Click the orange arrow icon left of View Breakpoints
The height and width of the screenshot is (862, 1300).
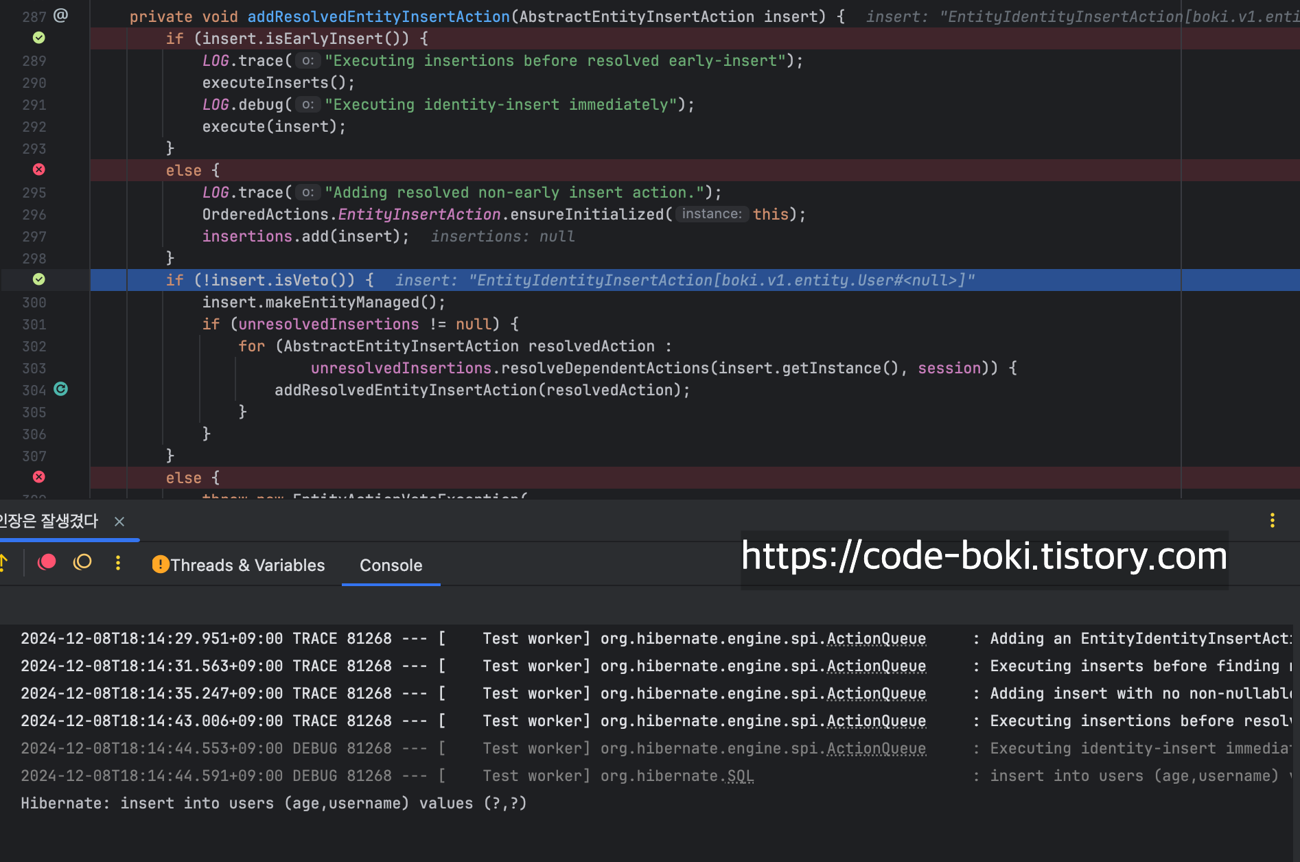(3, 563)
